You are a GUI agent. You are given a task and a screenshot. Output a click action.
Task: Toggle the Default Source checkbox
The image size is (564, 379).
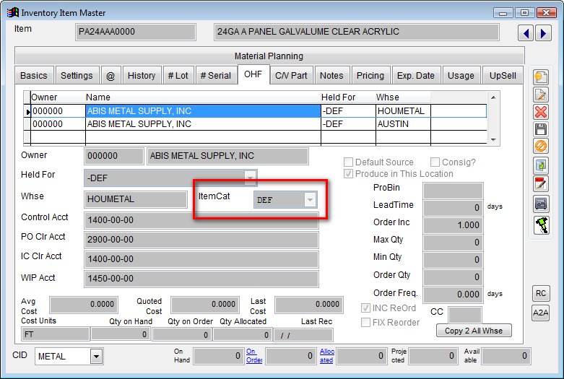point(349,162)
